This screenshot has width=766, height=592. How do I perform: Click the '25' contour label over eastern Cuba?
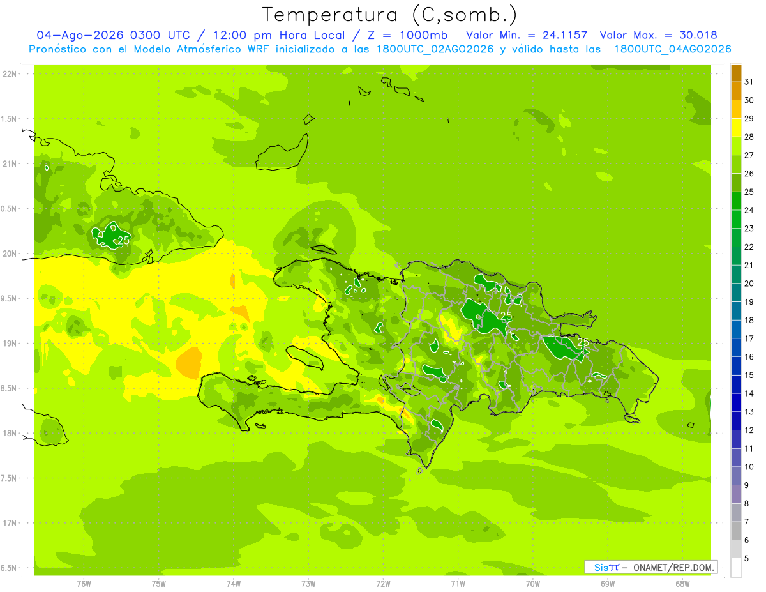(124, 240)
